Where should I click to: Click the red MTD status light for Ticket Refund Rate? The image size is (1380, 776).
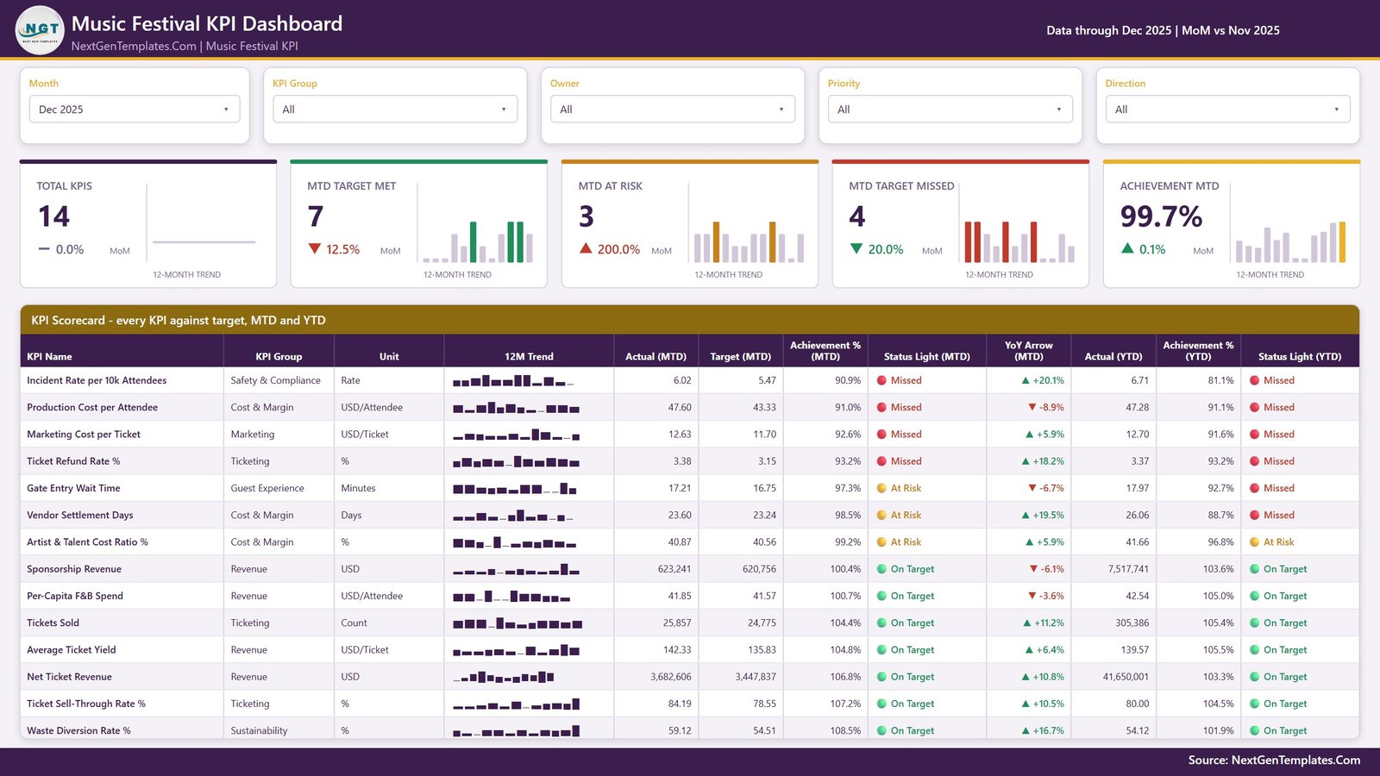point(882,461)
